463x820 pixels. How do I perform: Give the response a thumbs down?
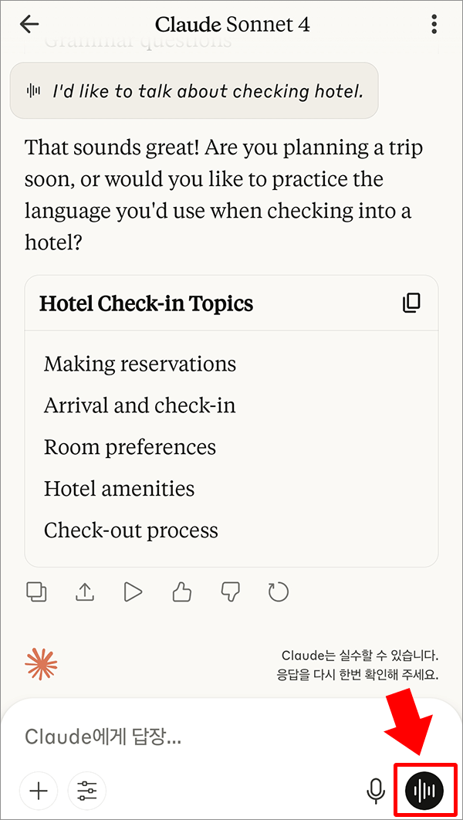(231, 592)
